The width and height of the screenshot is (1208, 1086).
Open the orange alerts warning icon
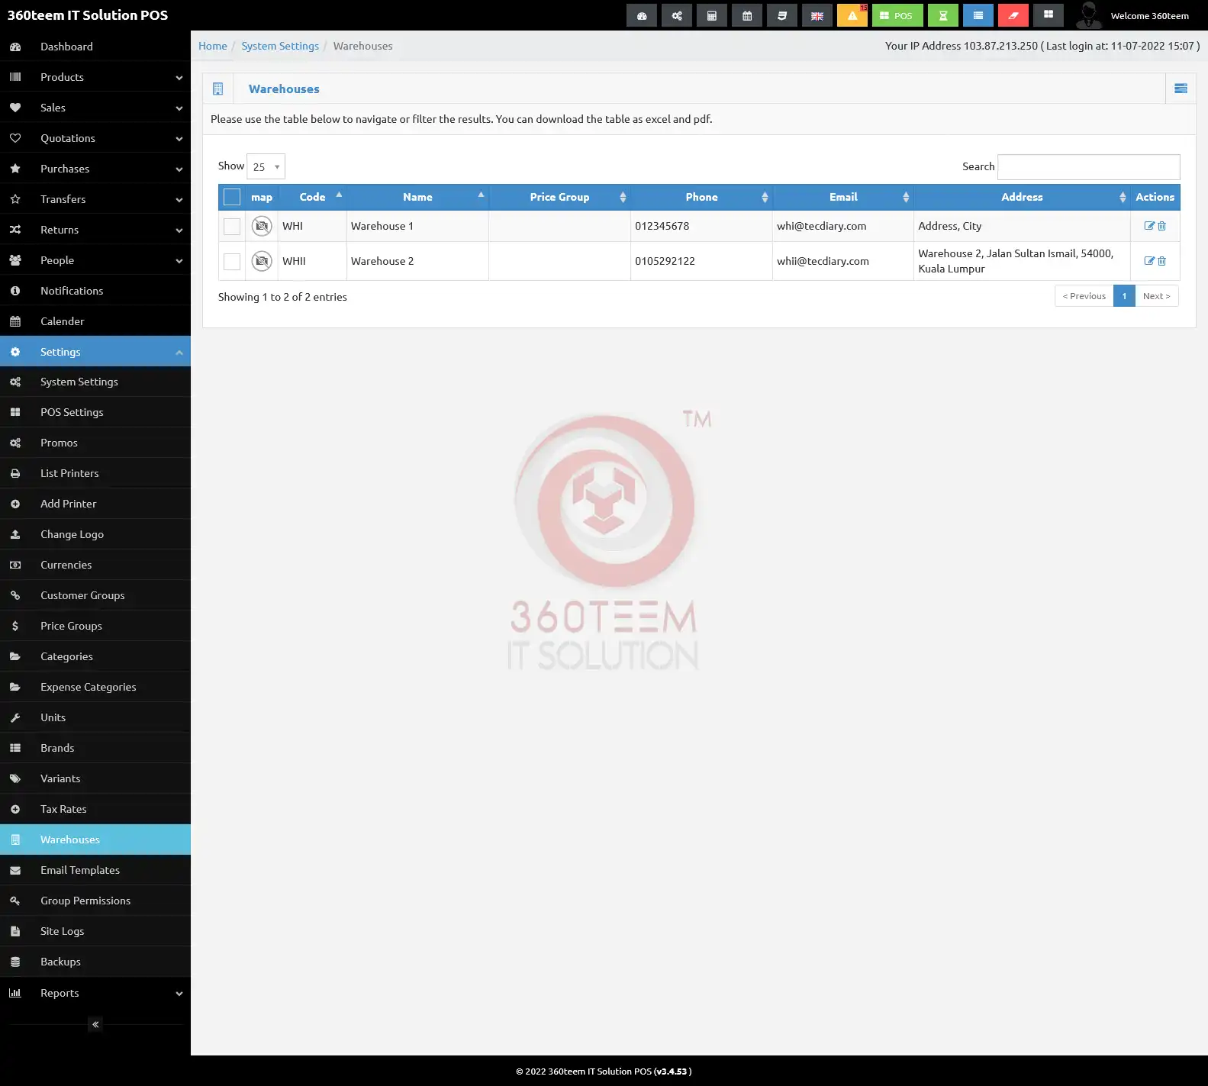click(x=852, y=15)
